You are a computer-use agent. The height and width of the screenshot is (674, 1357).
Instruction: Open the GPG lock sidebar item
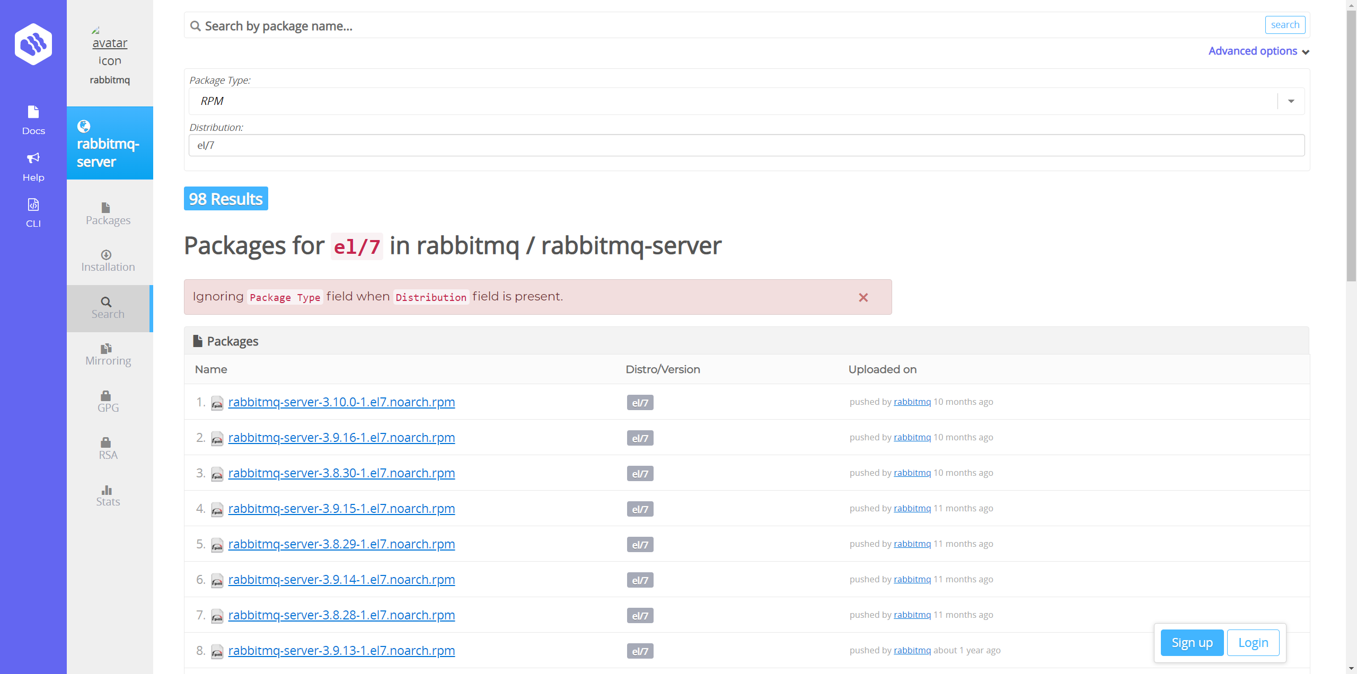(x=108, y=402)
